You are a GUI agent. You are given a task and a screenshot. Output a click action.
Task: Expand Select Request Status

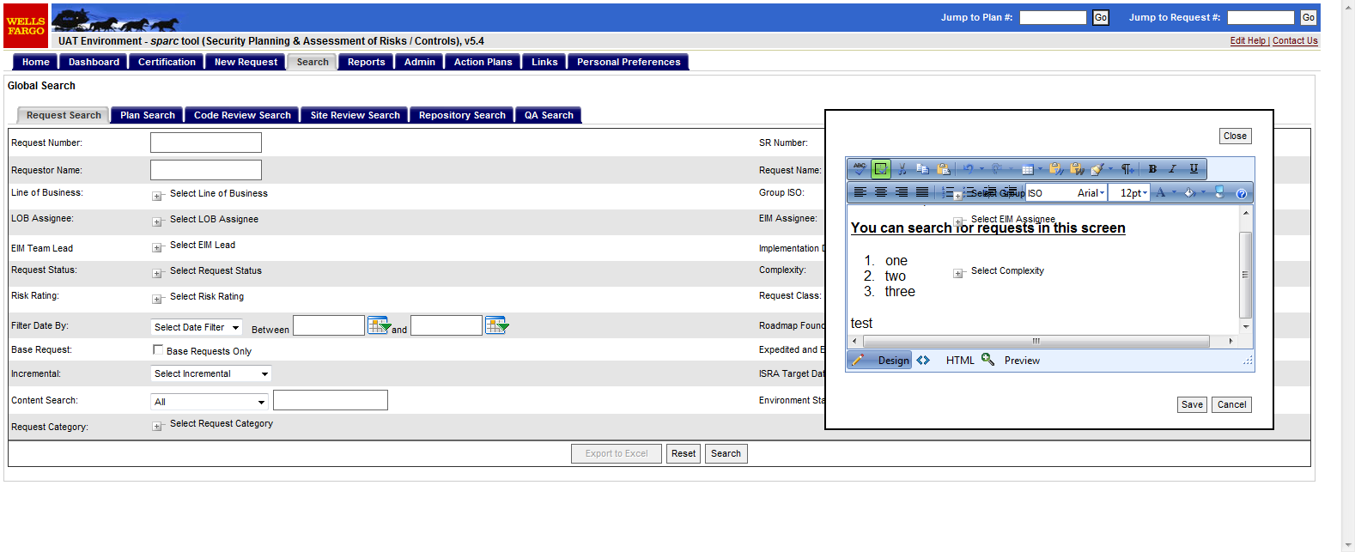pyautogui.click(x=157, y=274)
